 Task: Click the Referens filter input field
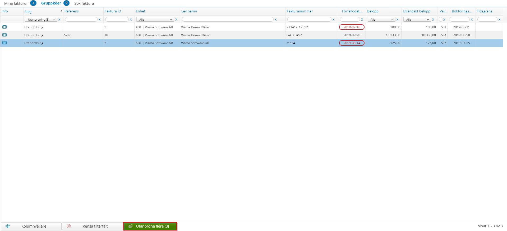[x=81, y=19]
